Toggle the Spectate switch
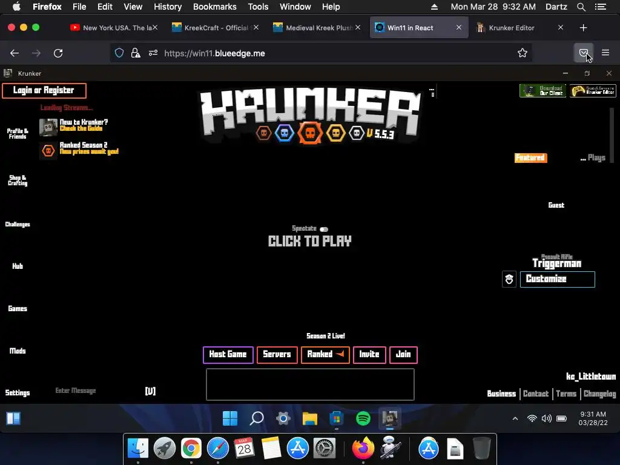Viewport: 620px width, 465px height. point(324,229)
